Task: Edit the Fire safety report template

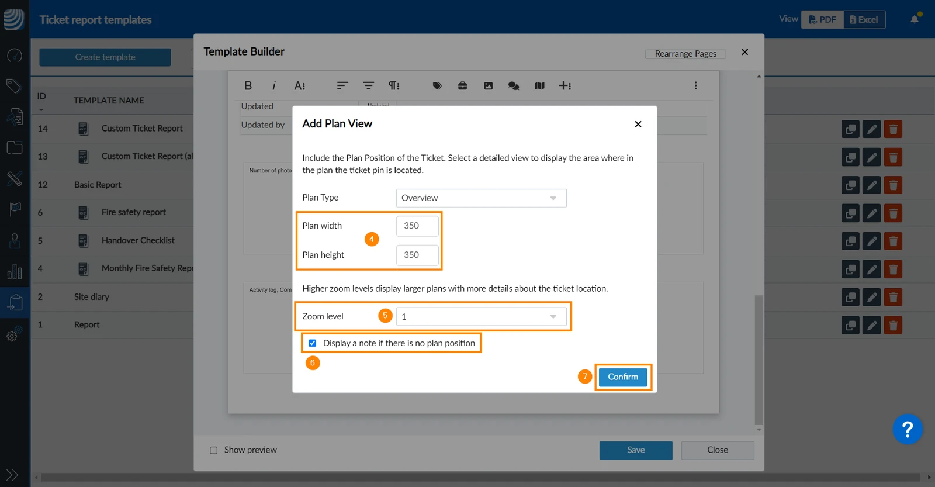Action: coord(871,213)
